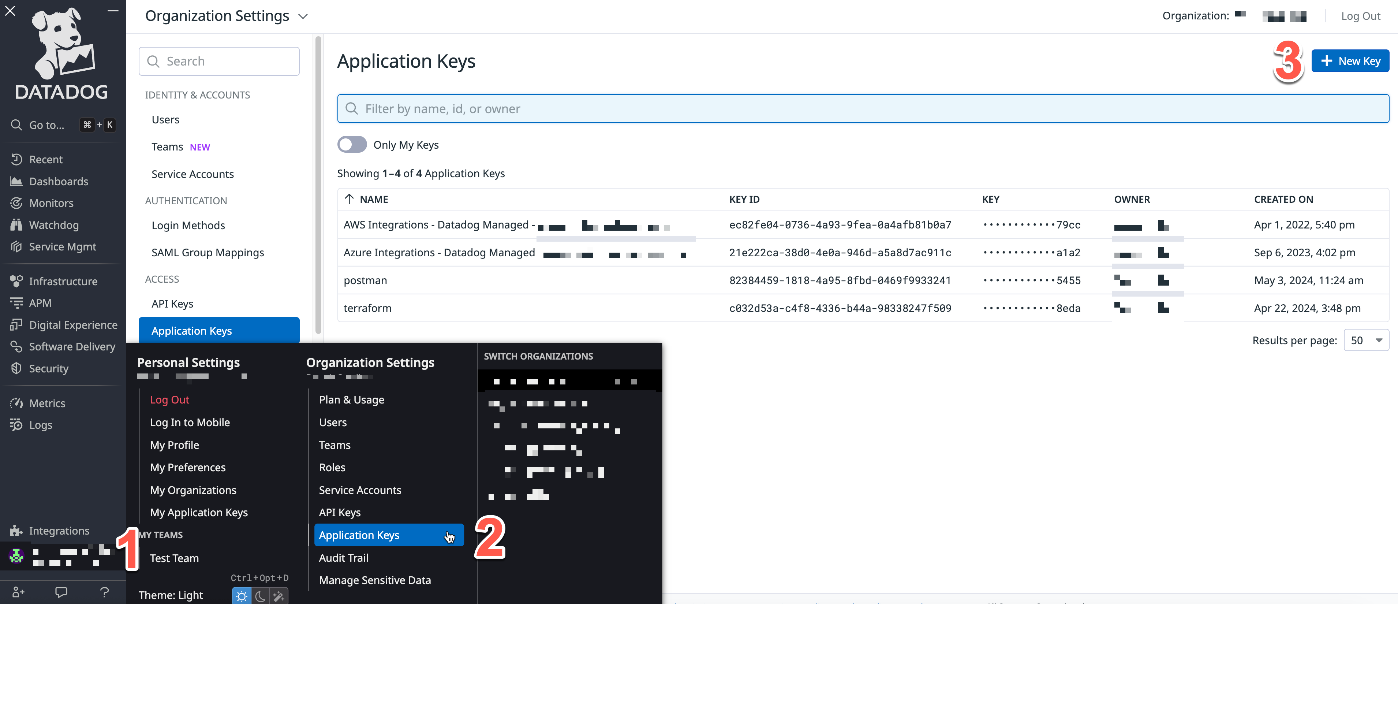This screenshot has height=703, width=1398.
Task: Click the settings sidebar scrollbar
Action: pos(318,185)
